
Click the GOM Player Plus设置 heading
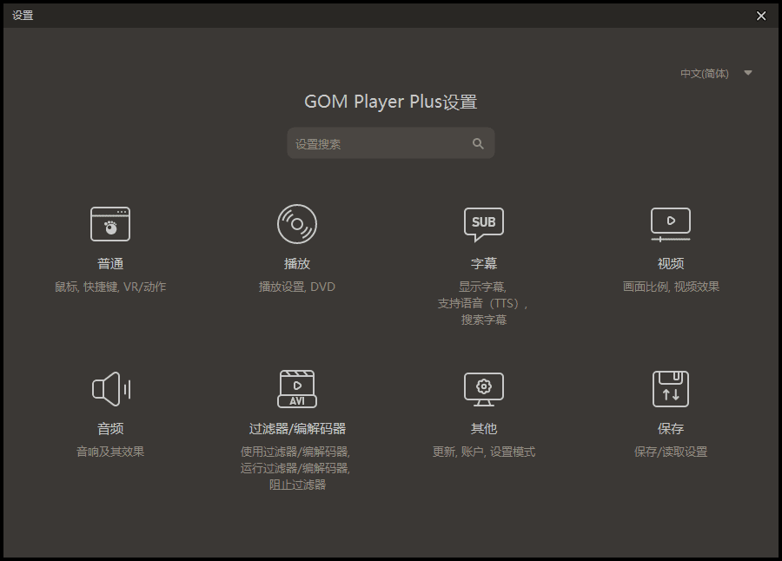(391, 102)
